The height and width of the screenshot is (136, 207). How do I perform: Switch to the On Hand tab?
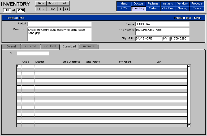(x=50, y=46)
